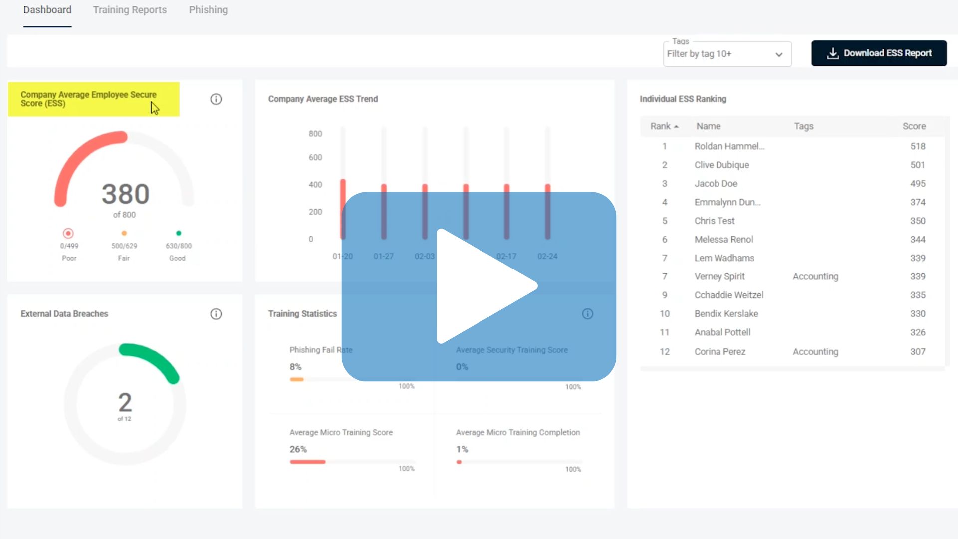Select Verney Spirit in the ranking

click(x=719, y=276)
